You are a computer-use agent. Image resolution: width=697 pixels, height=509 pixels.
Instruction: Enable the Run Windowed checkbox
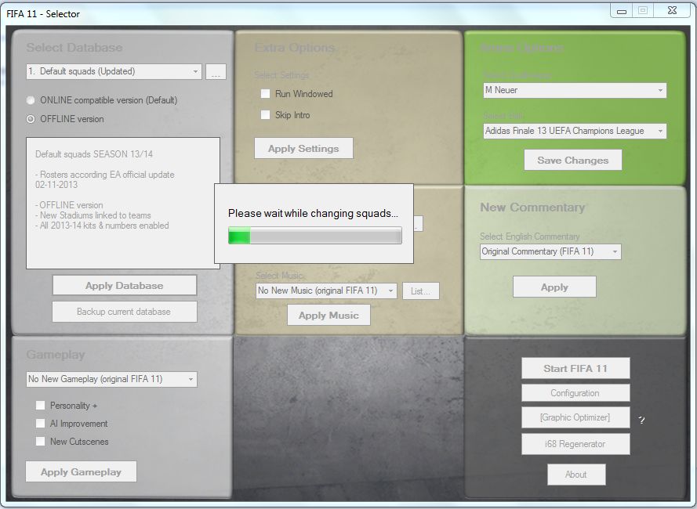click(x=265, y=94)
